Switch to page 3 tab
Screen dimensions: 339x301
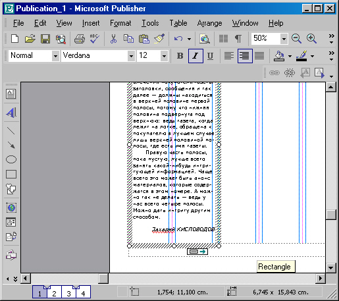point(68,293)
